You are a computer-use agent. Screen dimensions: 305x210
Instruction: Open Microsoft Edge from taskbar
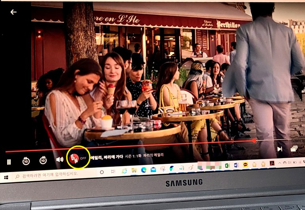[x=144, y=170]
